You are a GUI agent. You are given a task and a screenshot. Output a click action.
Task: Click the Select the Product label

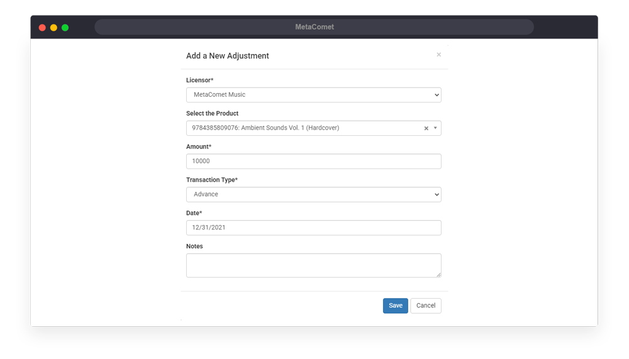212,114
